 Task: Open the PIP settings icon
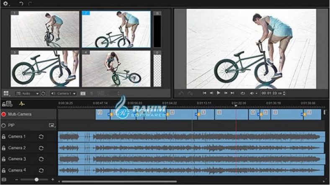(52, 125)
